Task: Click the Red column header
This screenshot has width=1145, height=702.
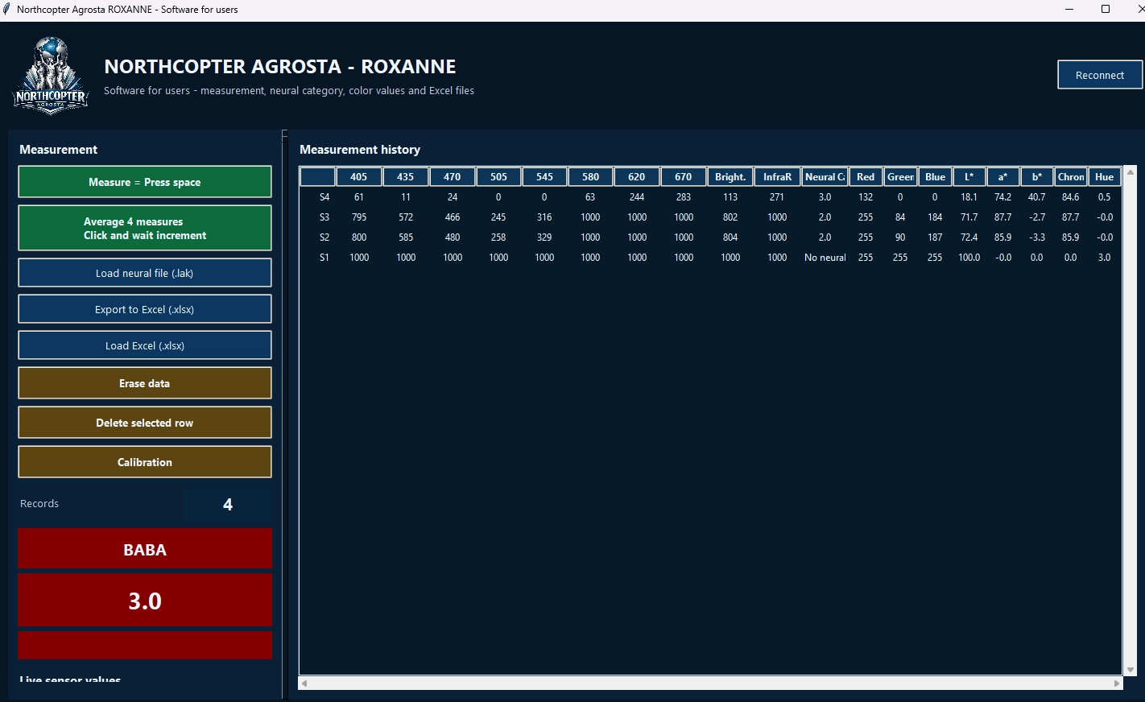Action: point(866,177)
